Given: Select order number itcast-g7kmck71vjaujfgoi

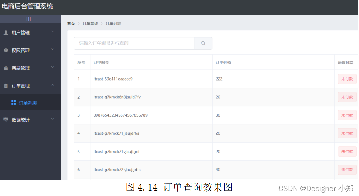Looking at the screenshot, I should click(116, 152).
